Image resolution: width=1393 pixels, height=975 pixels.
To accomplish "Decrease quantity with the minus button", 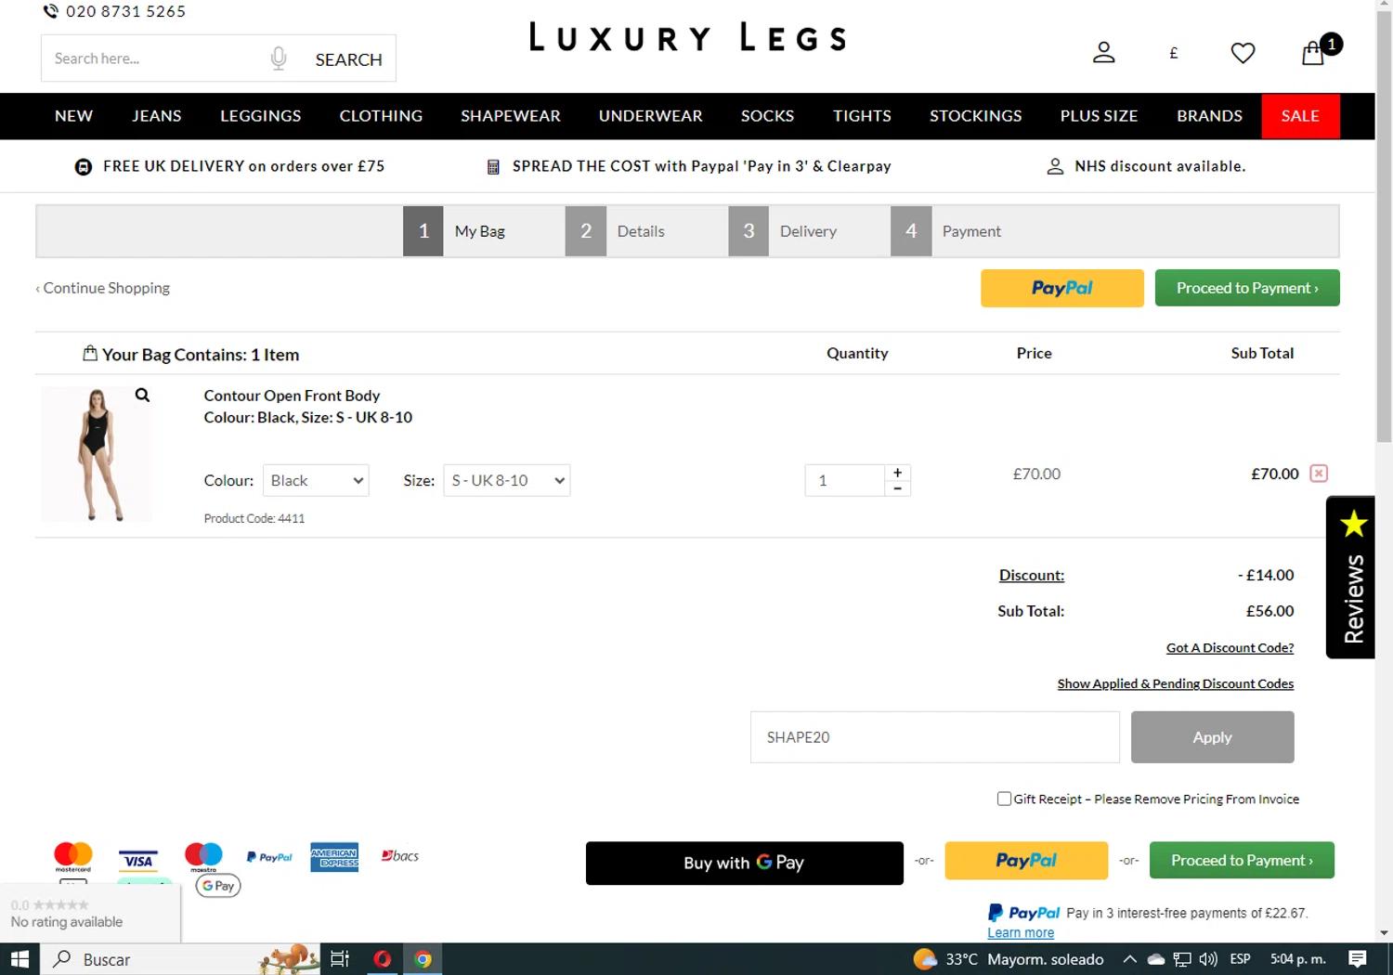I will (x=897, y=488).
